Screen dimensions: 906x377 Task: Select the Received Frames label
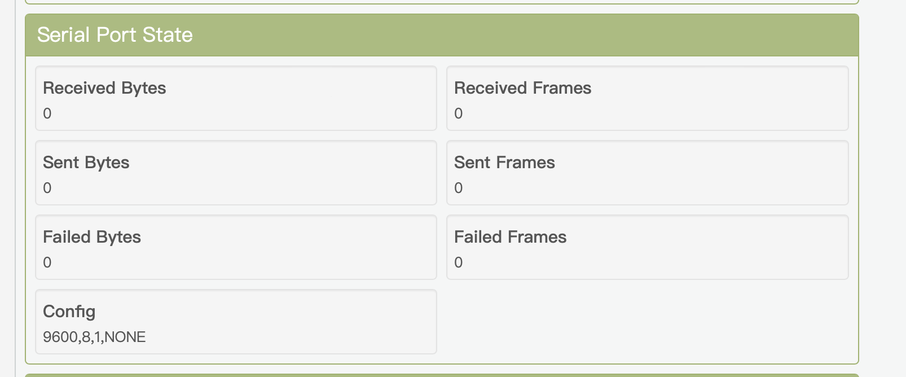tap(522, 88)
